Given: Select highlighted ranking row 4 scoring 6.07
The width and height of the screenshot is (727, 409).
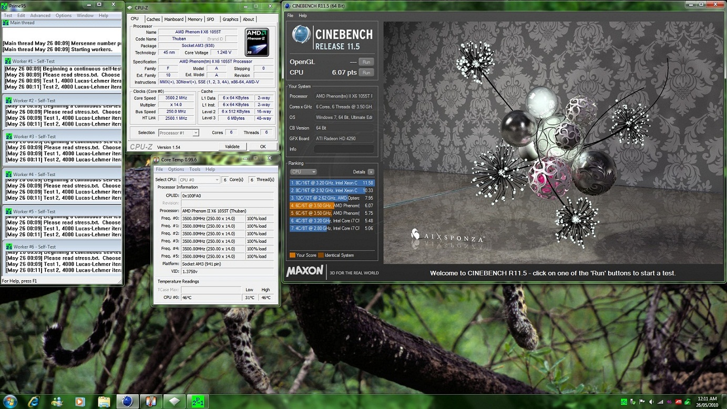Looking at the screenshot, I should [332, 206].
